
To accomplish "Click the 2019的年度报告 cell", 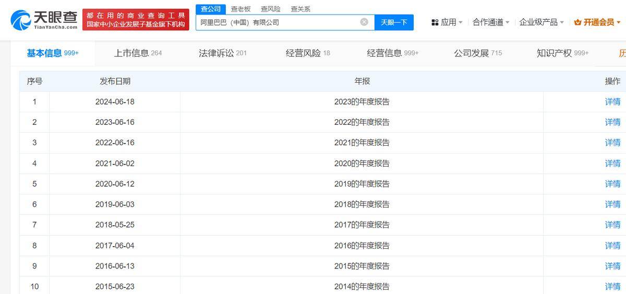I will pos(362,184).
